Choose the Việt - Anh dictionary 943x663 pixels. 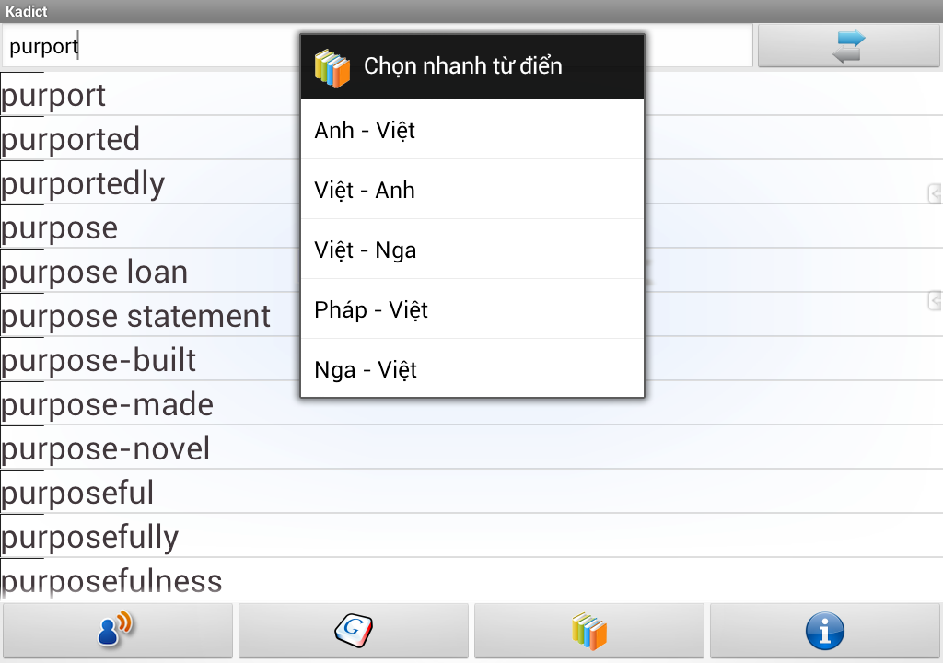tap(472, 190)
